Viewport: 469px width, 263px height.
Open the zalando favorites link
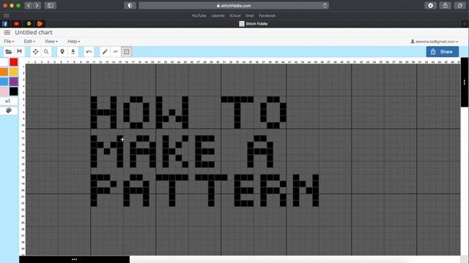click(218, 16)
